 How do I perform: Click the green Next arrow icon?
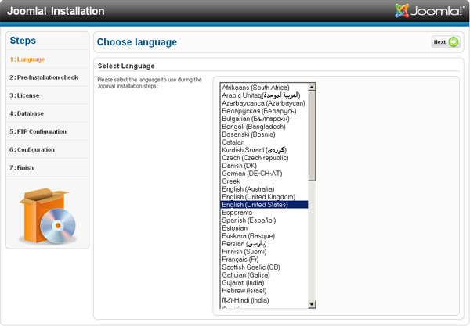pyautogui.click(x=454, y=42)
